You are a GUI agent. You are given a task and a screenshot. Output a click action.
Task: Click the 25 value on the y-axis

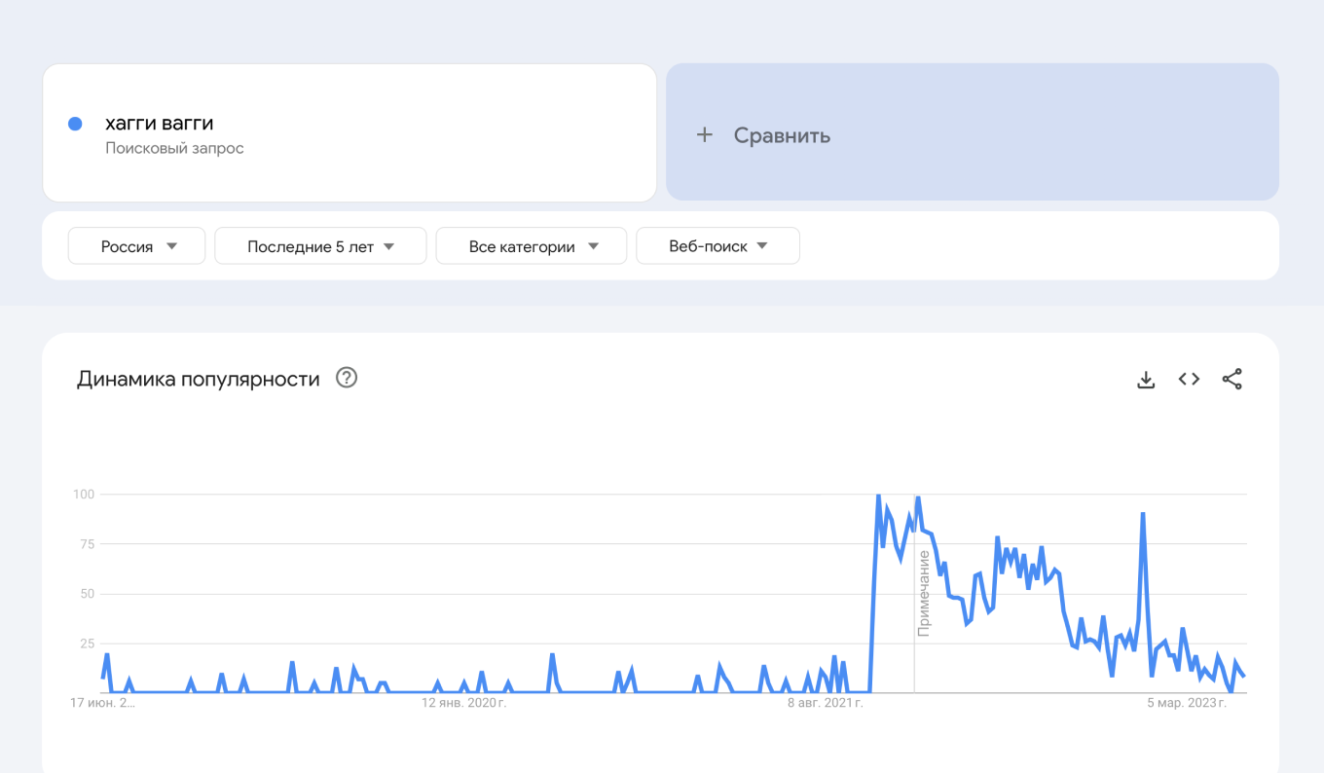coord(87,644)
